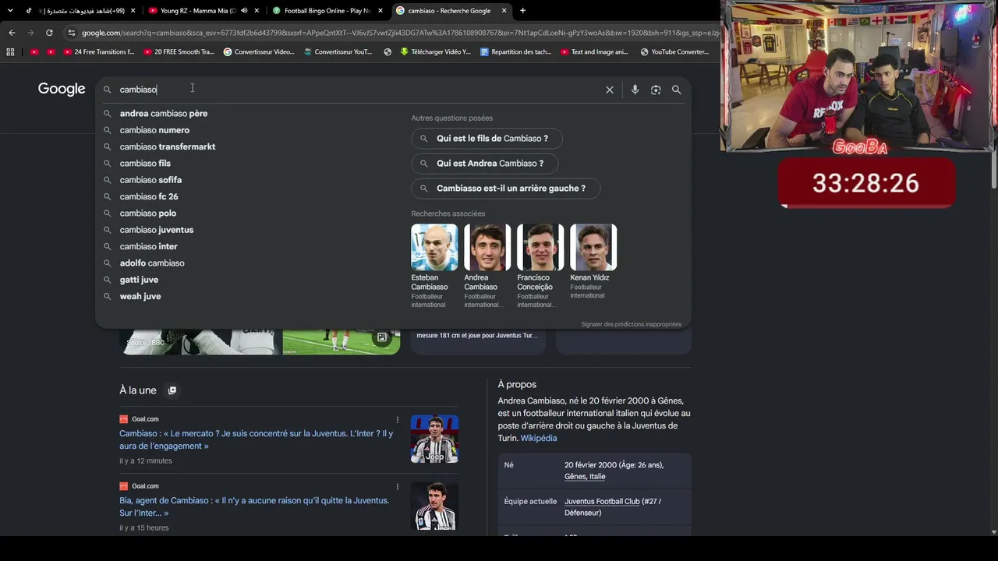Open options menu for the Le mercato article
The height and width of the screenshot is (561, 998).
point(397,419)
